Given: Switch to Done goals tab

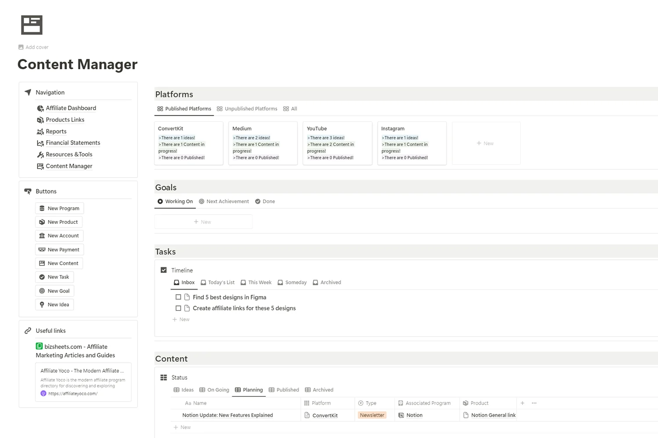Looking at the screenshot, I should click(265, 201).
